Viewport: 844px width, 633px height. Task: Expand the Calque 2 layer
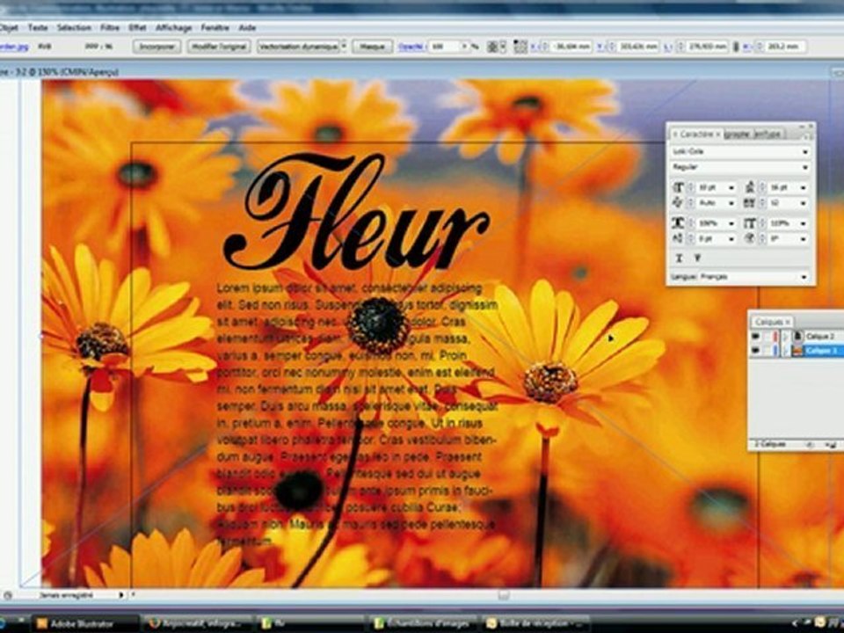(786, 337)
